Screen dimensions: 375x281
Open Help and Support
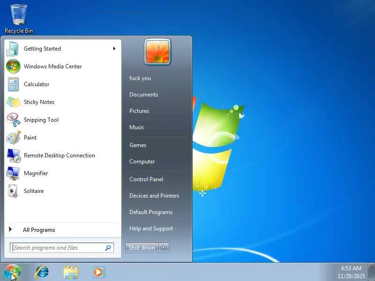151,229
